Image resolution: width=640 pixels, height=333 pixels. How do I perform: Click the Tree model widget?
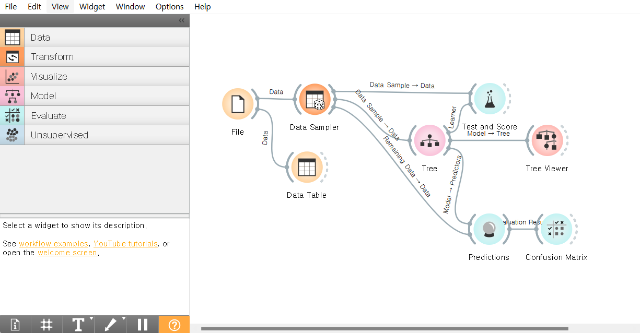coord(429,141)
